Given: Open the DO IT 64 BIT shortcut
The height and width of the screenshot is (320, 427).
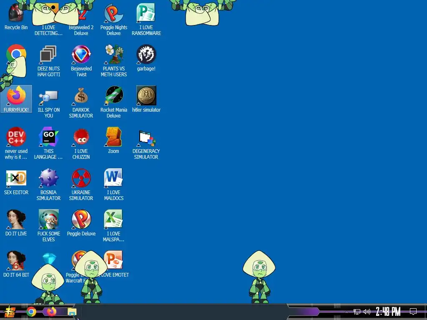Looking at the screenshot, I should click(16, 264).
